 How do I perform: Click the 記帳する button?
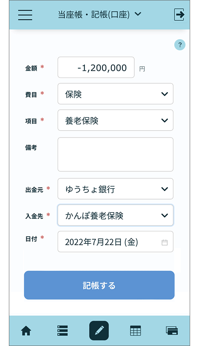tap(99, 285)
